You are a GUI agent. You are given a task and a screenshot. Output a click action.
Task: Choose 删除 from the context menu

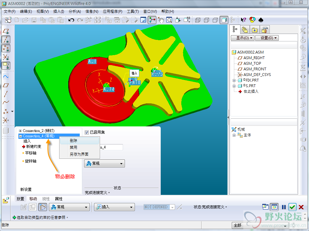74,141
